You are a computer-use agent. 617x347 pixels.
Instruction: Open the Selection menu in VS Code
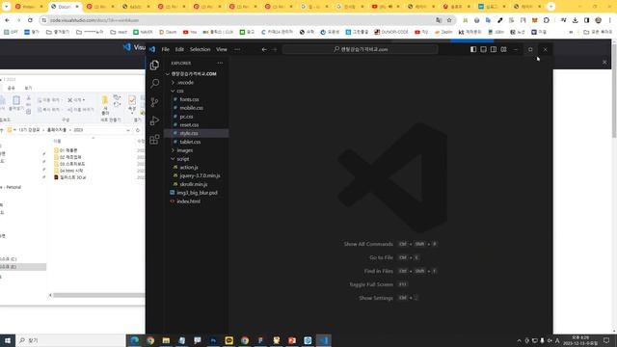pyautogui.click(x=200, y=49)
